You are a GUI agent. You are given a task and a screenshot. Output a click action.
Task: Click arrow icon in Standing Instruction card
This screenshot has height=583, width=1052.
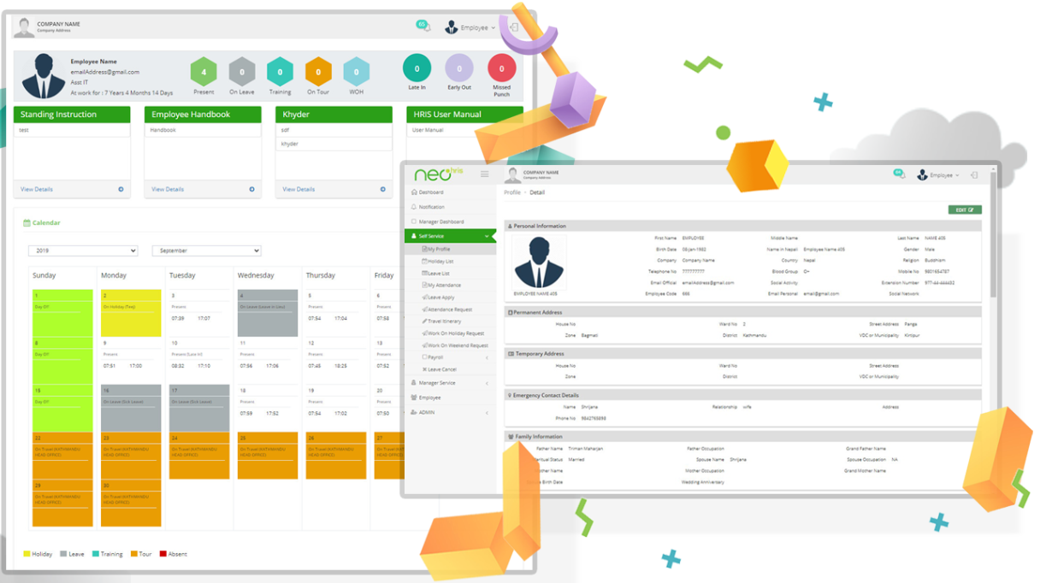click(121, 189)
